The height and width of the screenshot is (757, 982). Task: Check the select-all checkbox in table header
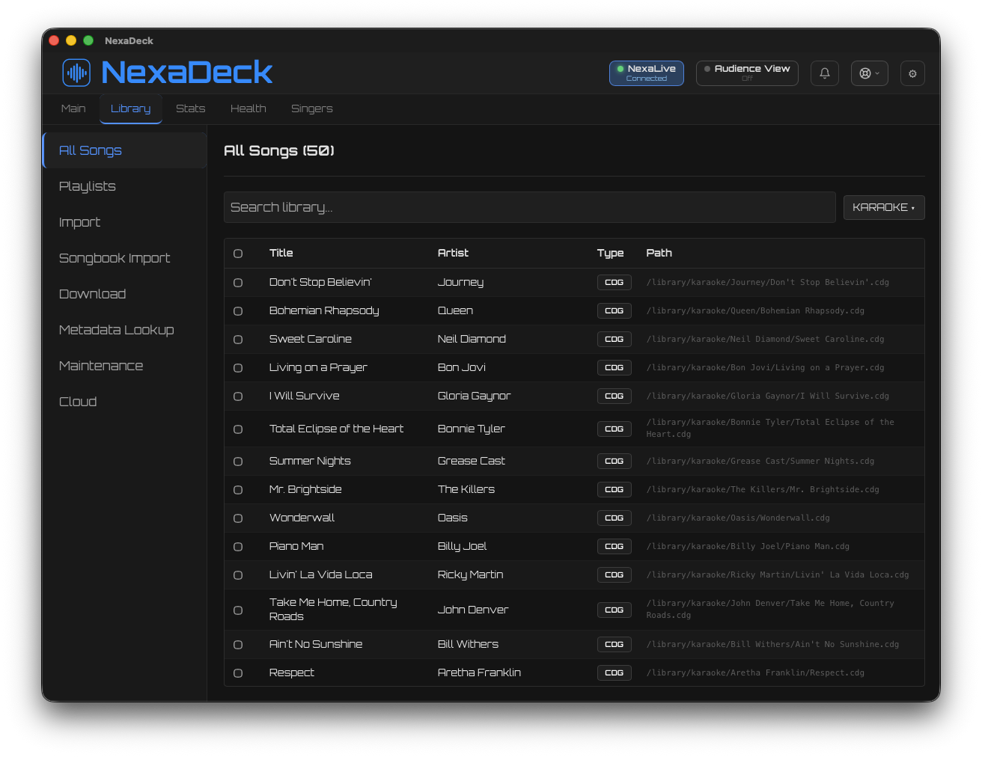point(238,253)
